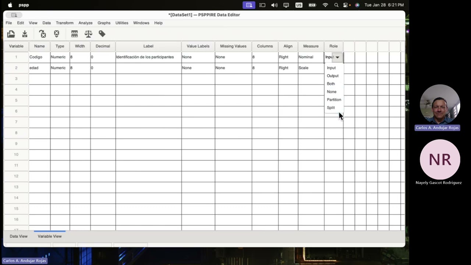Open the Transform menu
Viewport: 471px width, 265px height.
point(64,23)
